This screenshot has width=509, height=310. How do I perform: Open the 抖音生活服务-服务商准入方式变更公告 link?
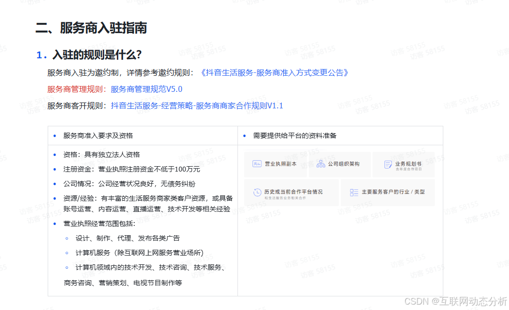pyautogui.click(x=274, y=72)
